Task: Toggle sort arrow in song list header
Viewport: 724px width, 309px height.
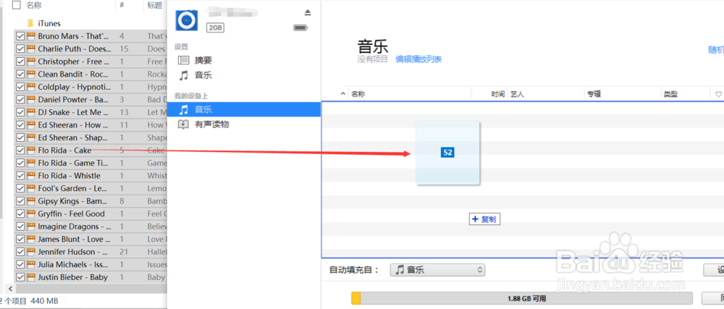Action: pos(342,93)
